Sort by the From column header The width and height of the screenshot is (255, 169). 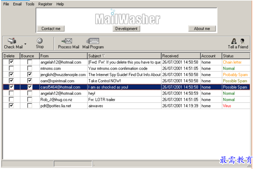pyautogui.click(x=63, y=56)
